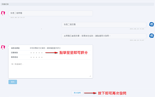Rate 服務態度 with the third star
This screenshot has width=155, height=97.
[x=36, y=57]
